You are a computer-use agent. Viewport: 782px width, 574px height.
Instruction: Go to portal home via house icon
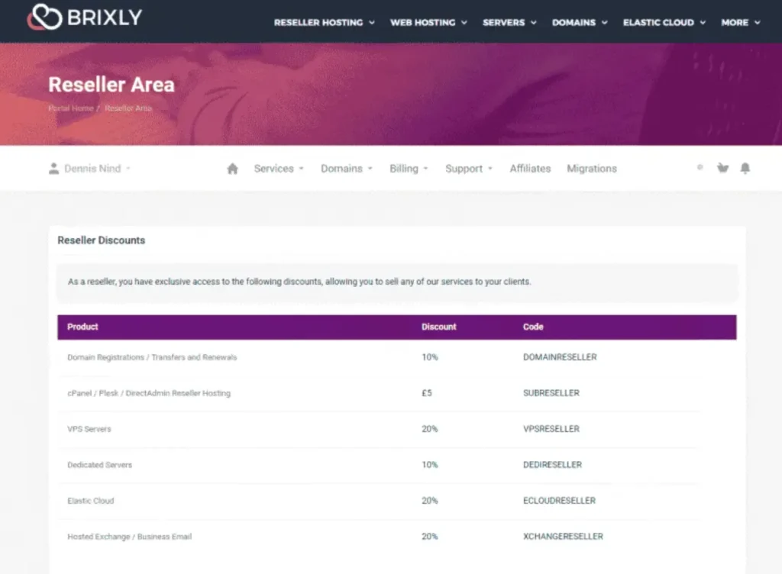(x=232, y=169)
